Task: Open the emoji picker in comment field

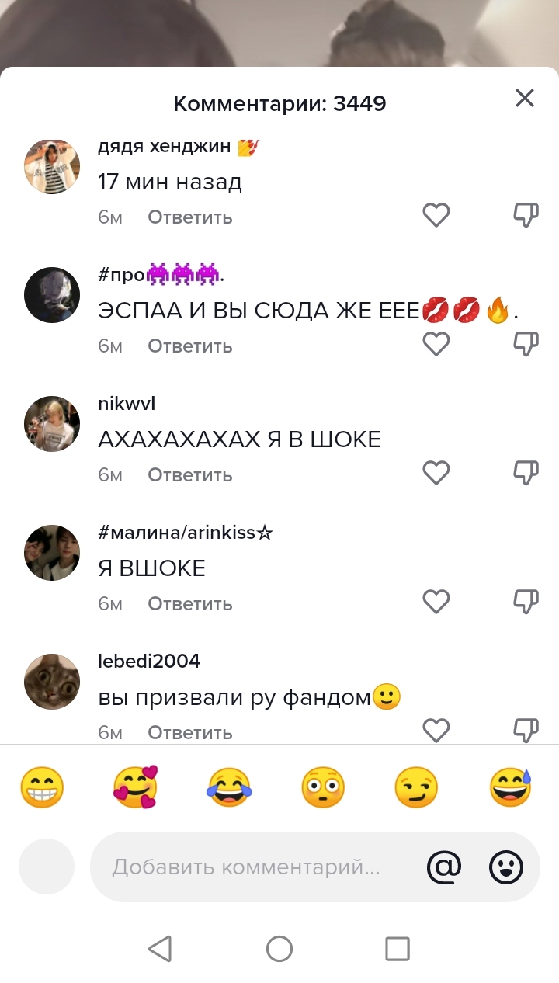Action: coord(506,867)
